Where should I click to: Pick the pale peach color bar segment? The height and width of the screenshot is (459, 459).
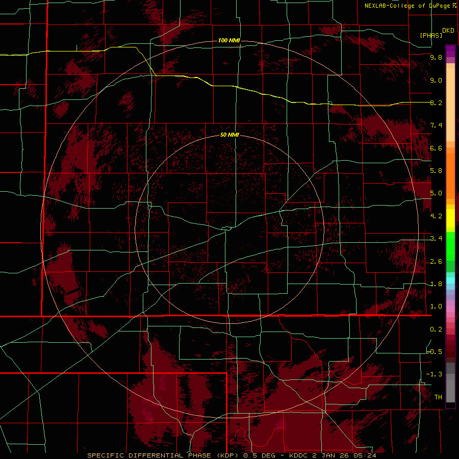(450, 105)
